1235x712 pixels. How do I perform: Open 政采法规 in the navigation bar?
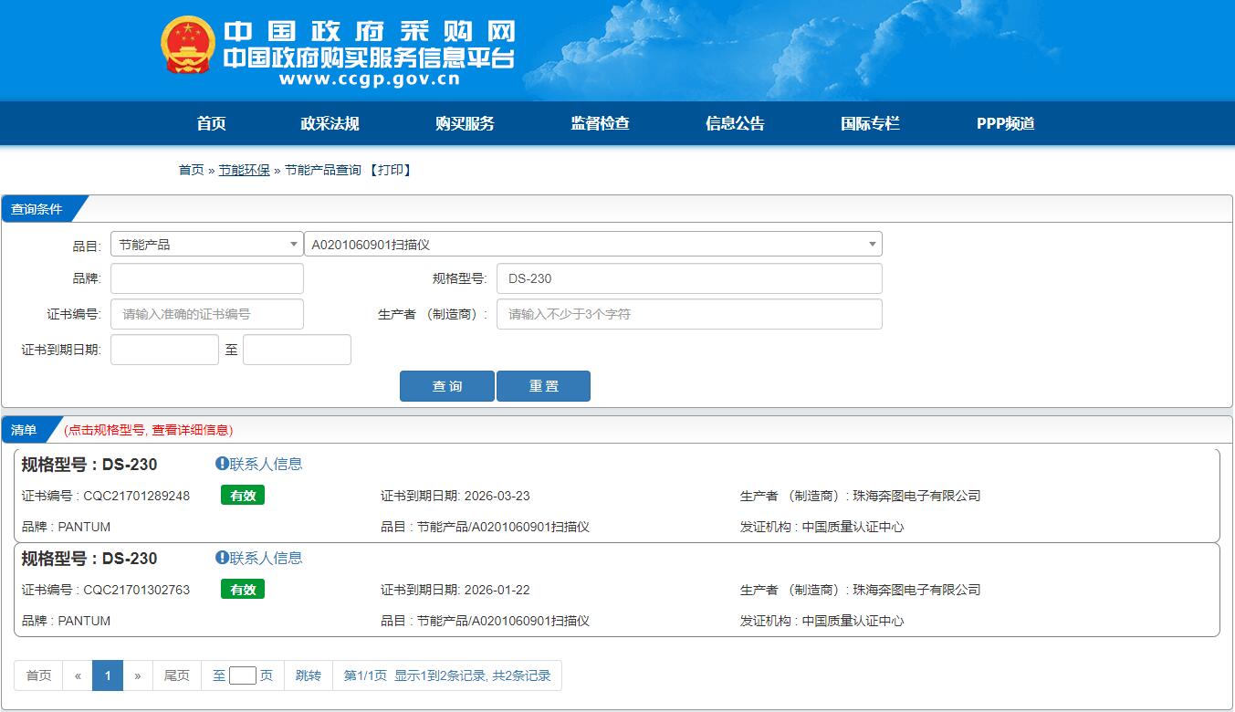330,124
